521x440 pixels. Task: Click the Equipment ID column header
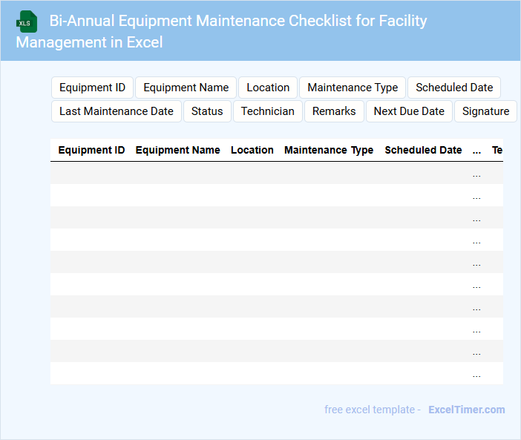pyautogui.click(x=91, y=150)
